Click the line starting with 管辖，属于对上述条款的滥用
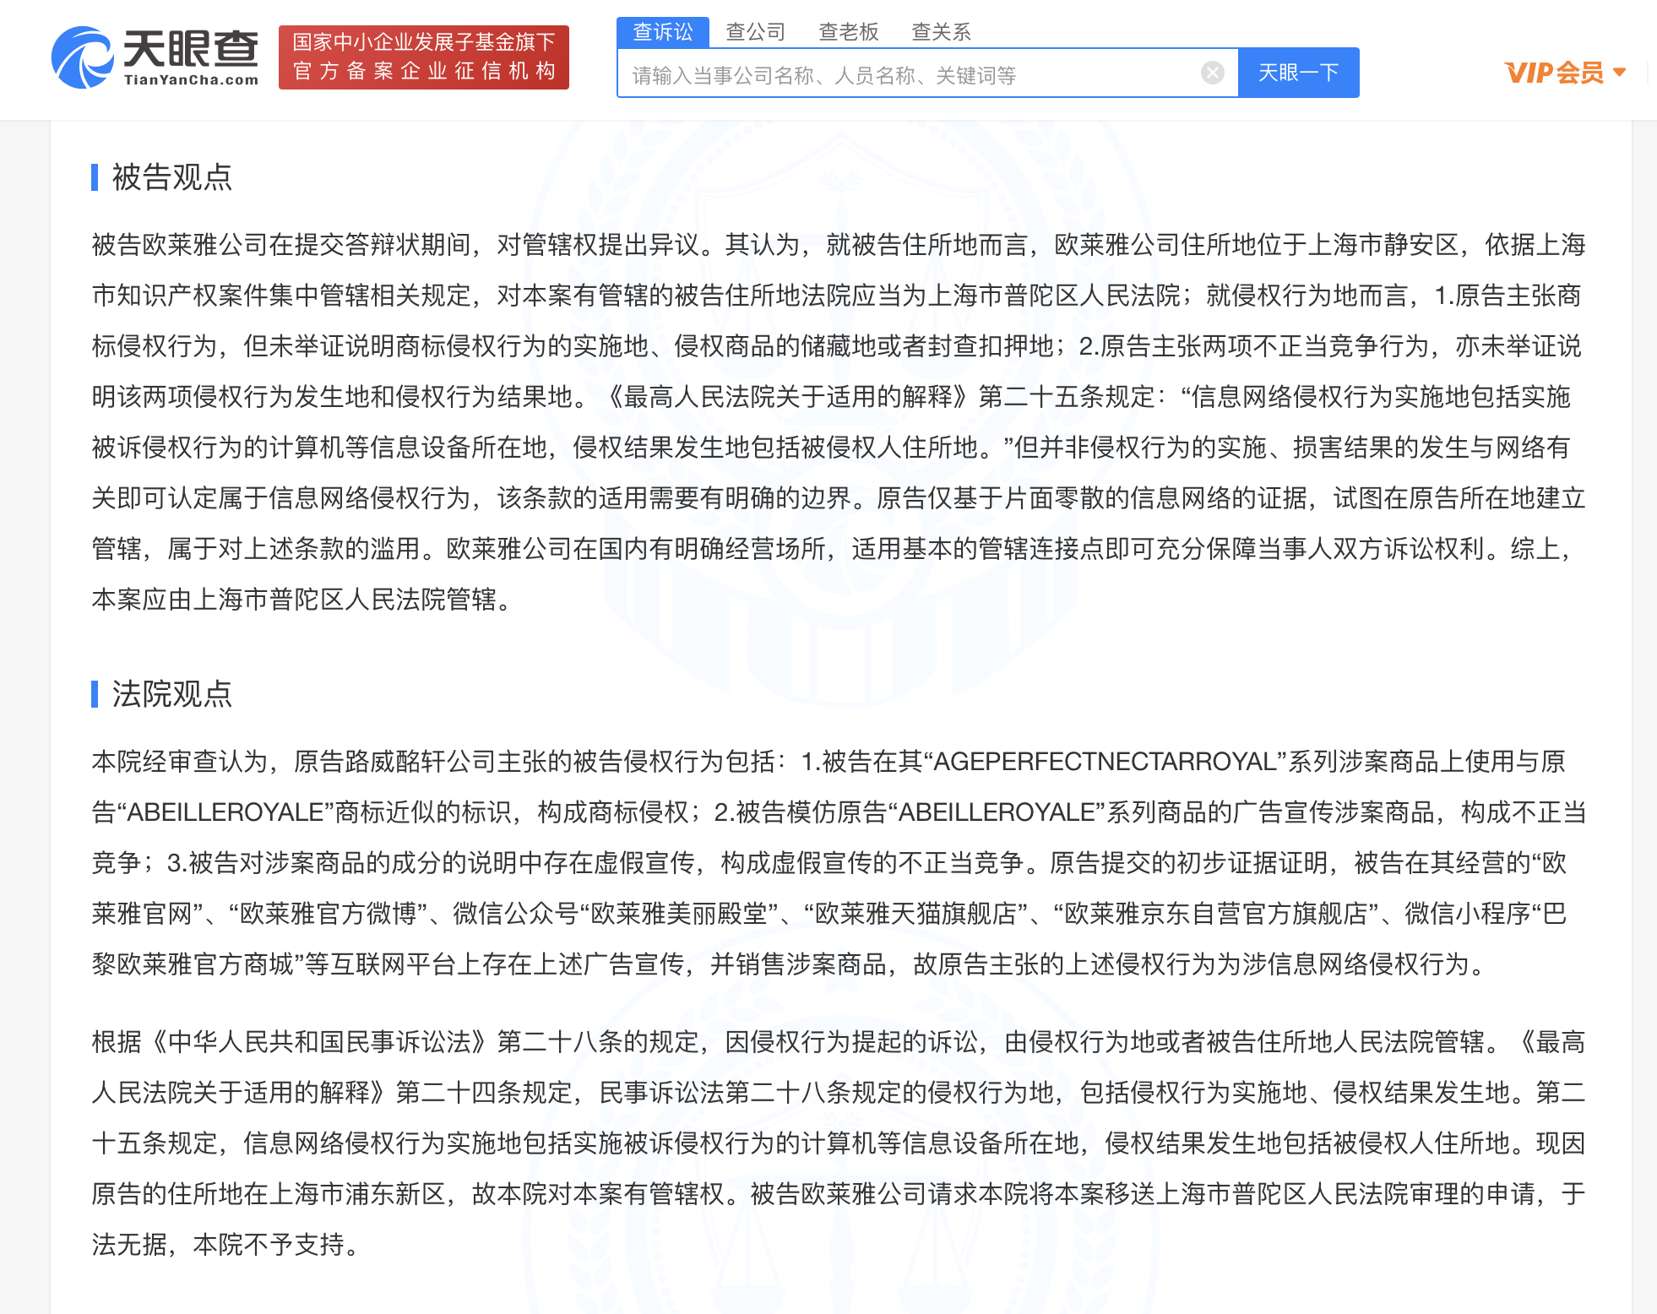The image size is (1657, 1314). point(832,549)
